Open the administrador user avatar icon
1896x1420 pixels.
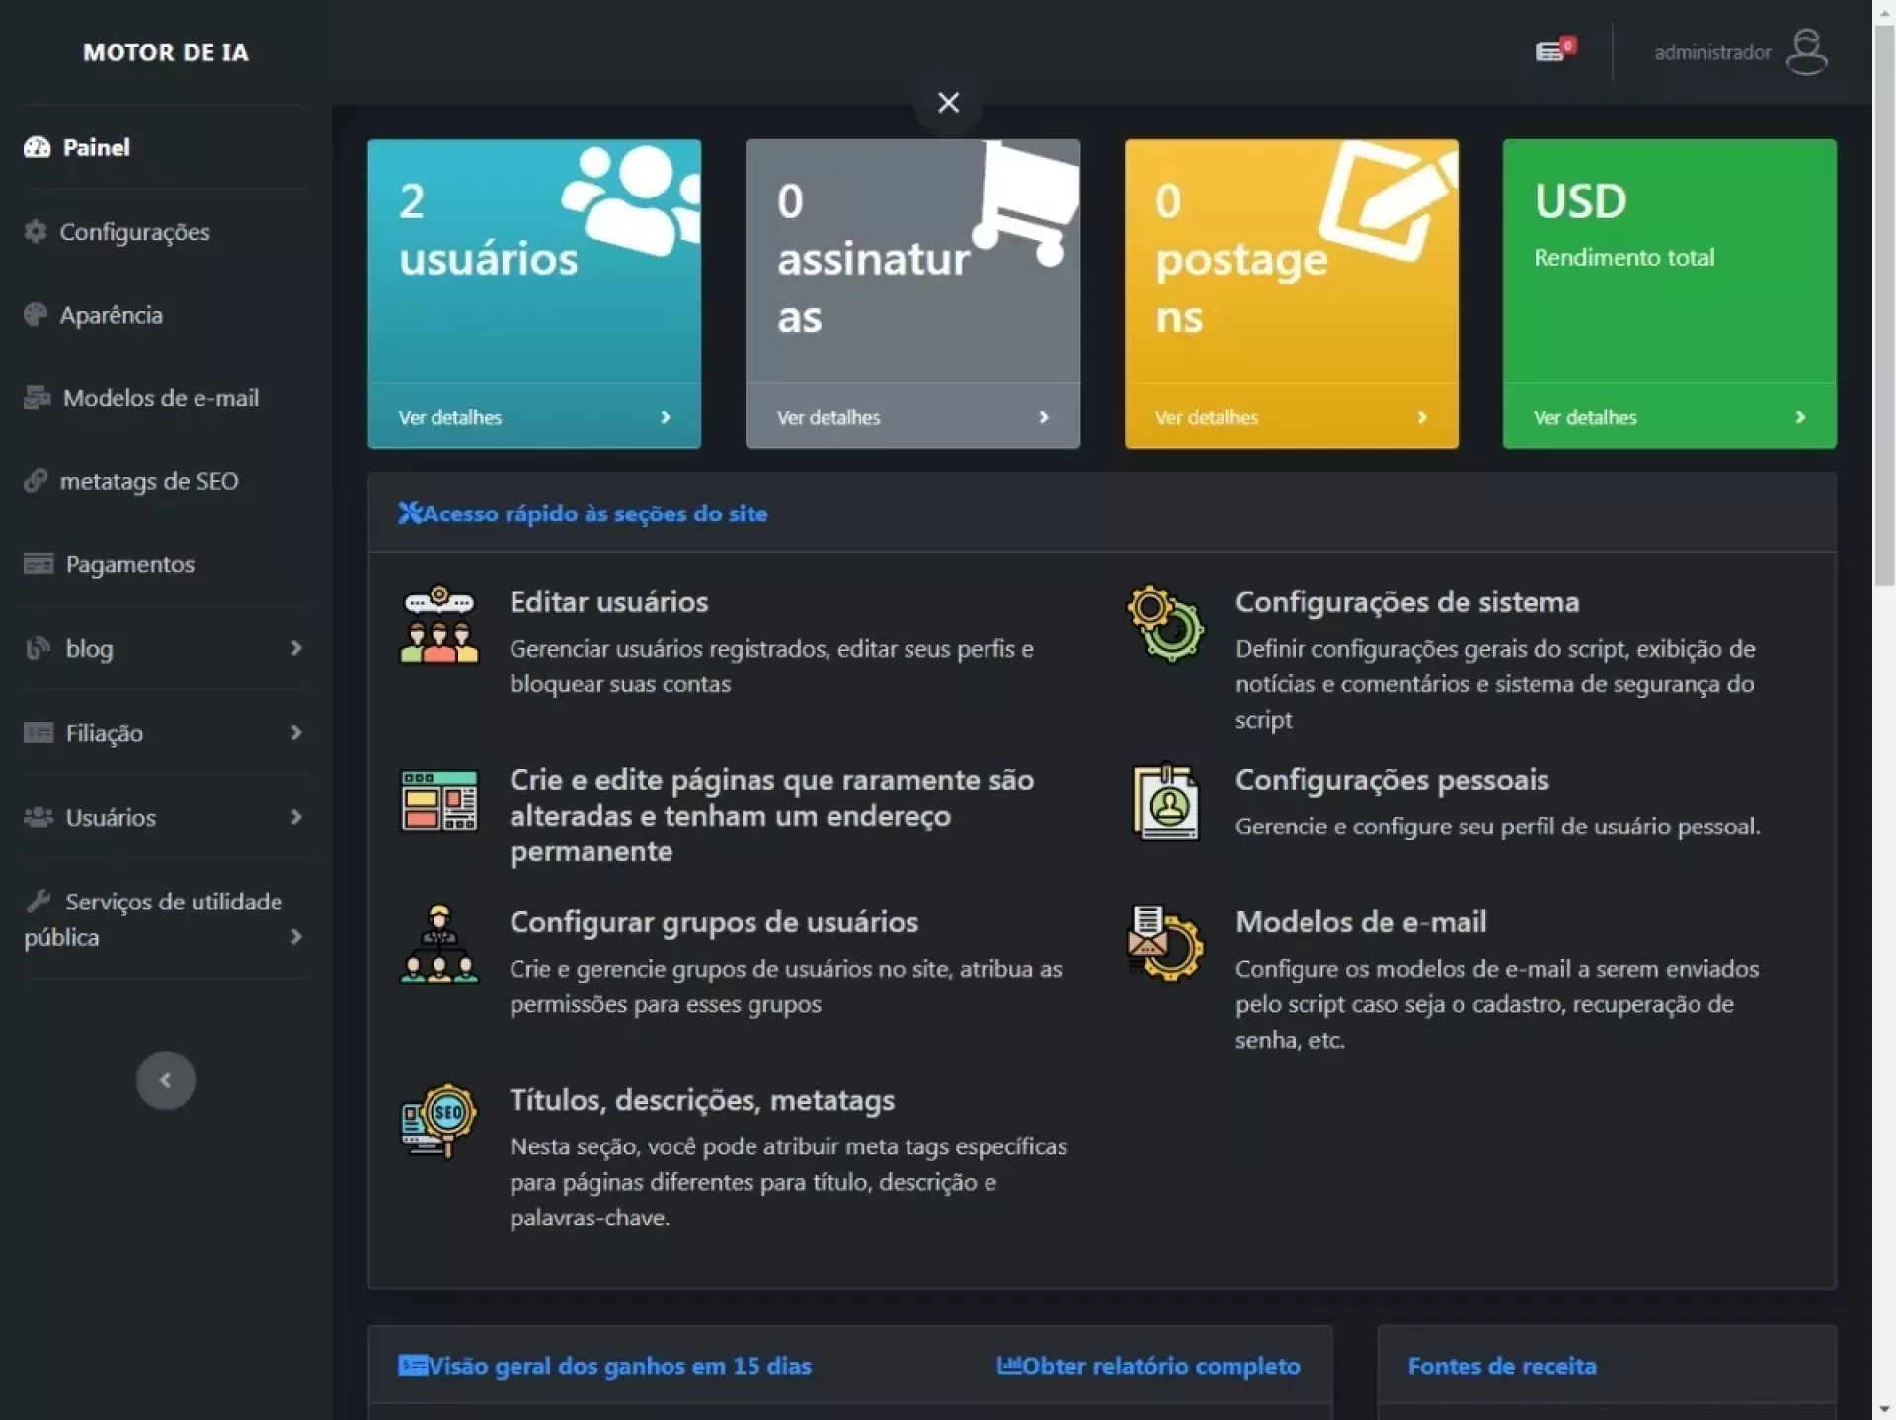[1806, 52]
